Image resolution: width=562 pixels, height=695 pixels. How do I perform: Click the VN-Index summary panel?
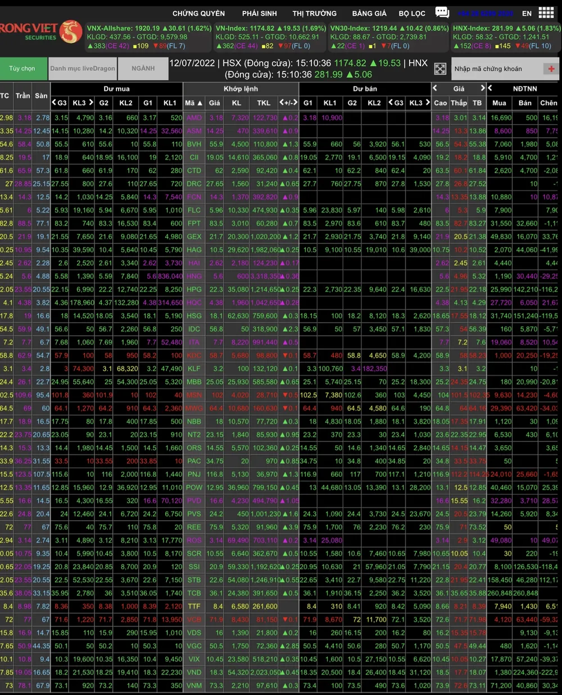click(270, 37)
